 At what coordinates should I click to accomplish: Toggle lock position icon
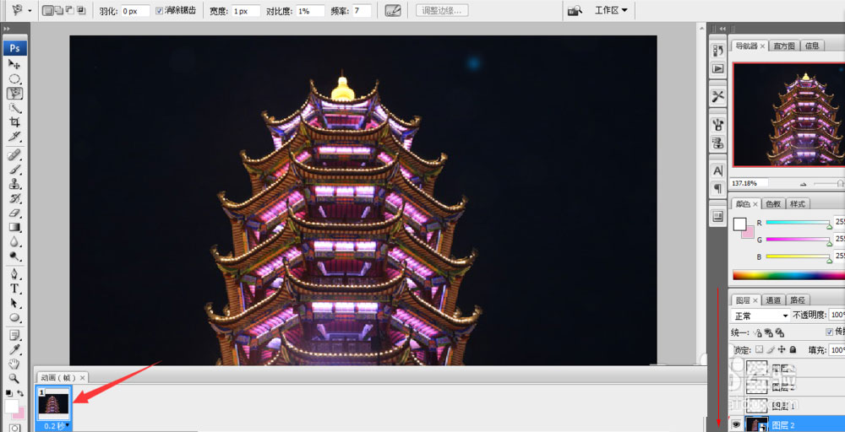point(782,349)
